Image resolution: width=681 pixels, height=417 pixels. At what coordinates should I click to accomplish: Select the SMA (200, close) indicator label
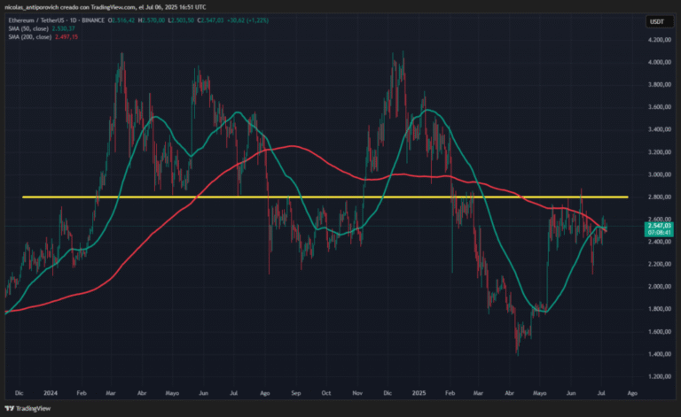(30, 37)
